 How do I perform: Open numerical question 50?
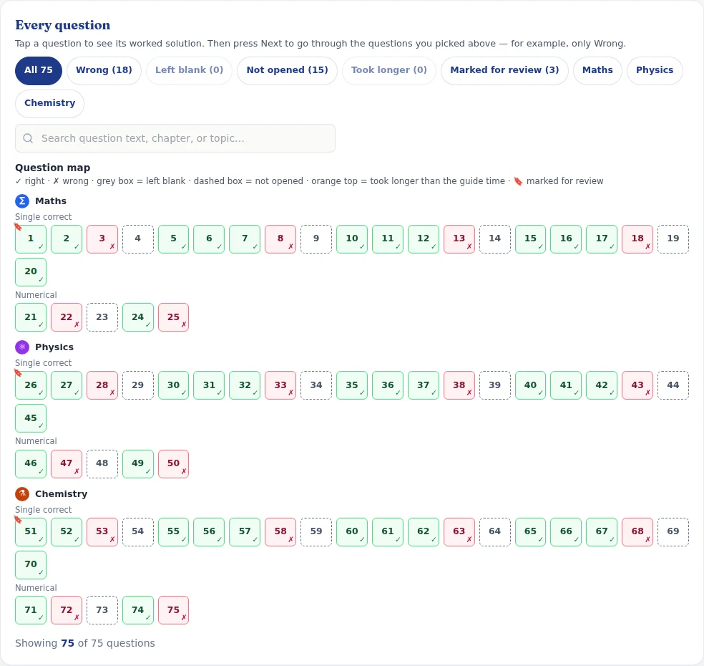173,464
